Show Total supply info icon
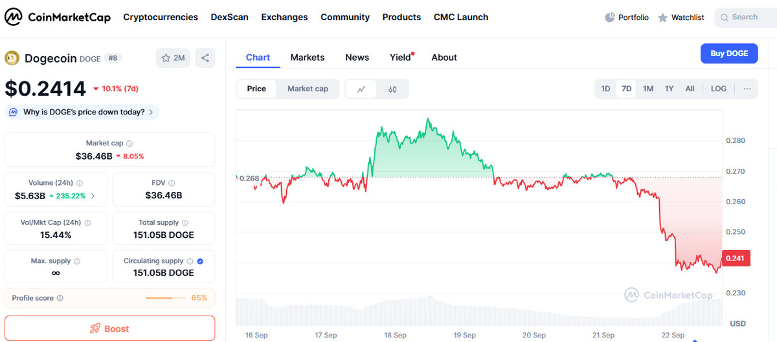Viewport: 777px width, 342px height. tap(185, 222)
